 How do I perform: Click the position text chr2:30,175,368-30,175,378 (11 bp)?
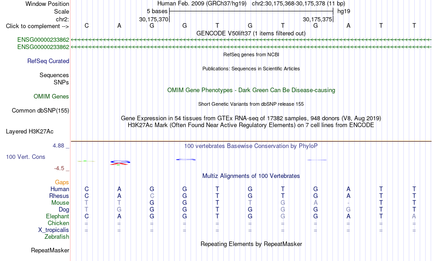298,4
